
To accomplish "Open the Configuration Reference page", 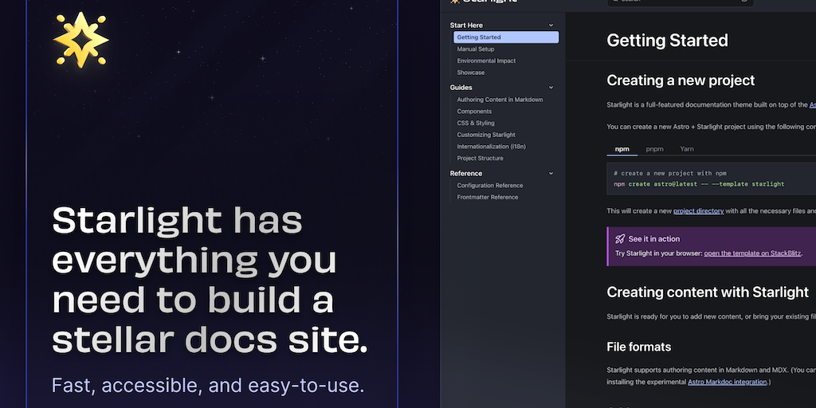I will click(x=490, y=185).
